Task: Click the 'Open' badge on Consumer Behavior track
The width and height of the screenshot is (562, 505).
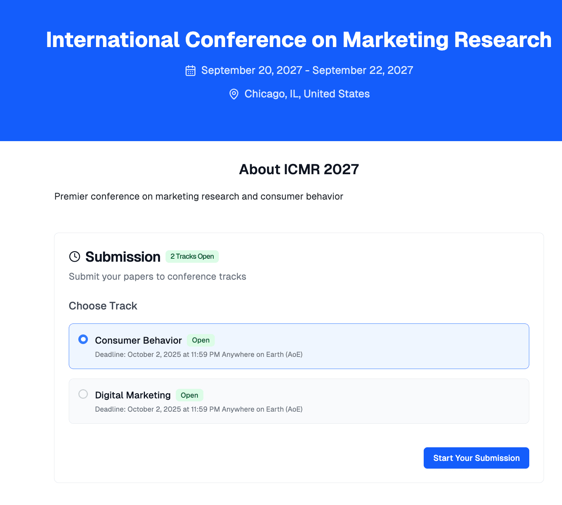Action: point(200,340)
